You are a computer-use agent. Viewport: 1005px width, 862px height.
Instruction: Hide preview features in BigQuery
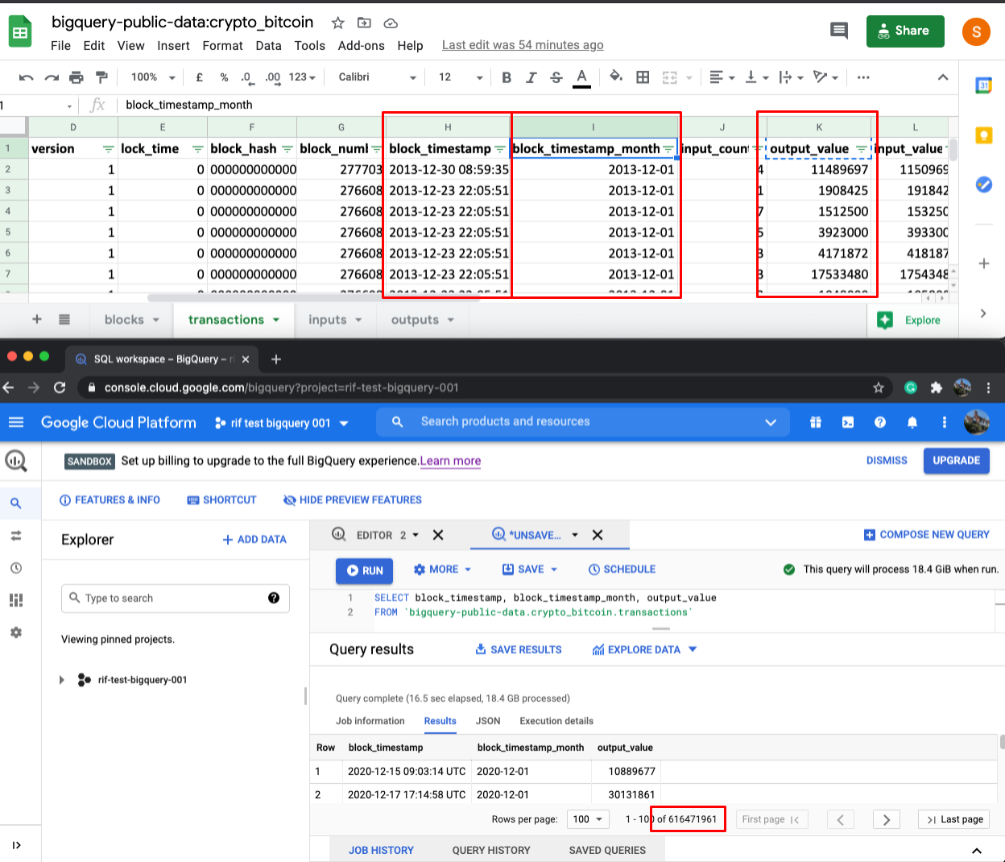click(353, 500)
